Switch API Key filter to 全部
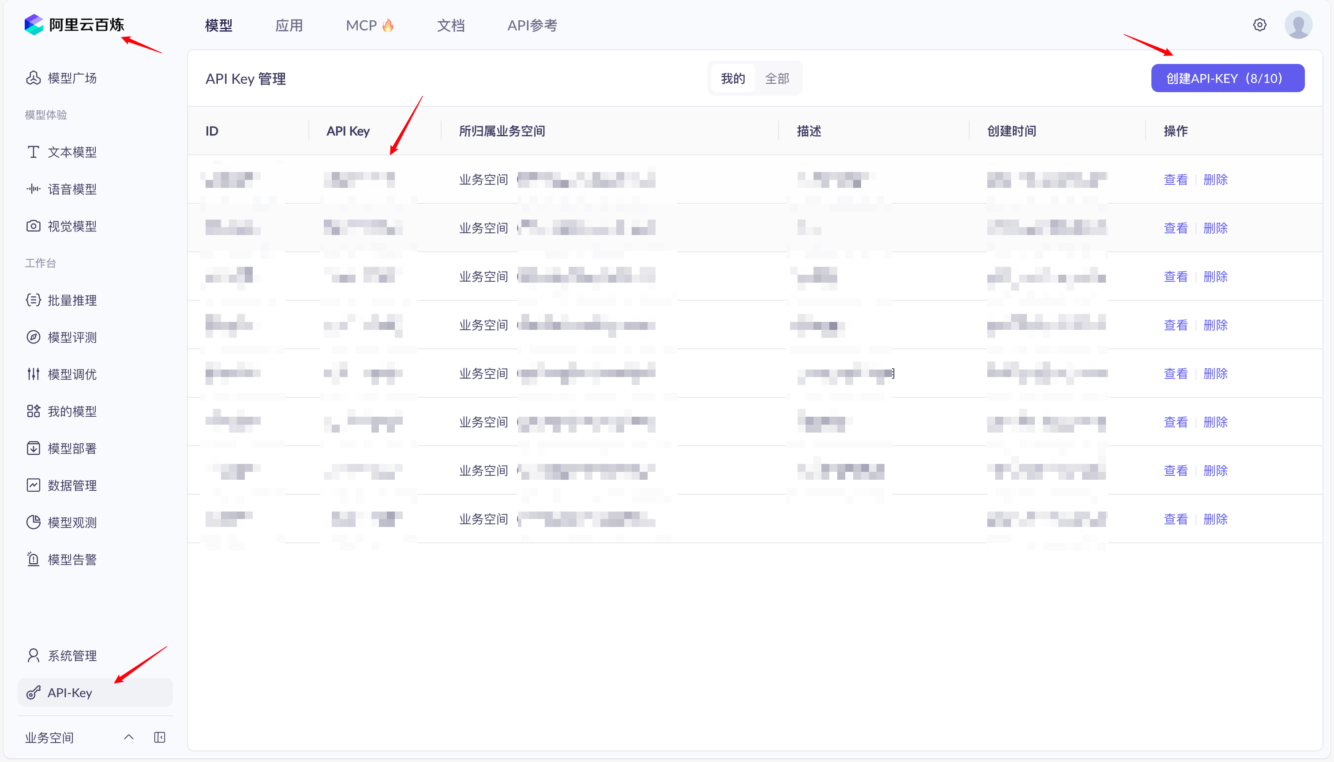Screen dimensions: 1334x762 pyautogui.click(x=777, y=78)
